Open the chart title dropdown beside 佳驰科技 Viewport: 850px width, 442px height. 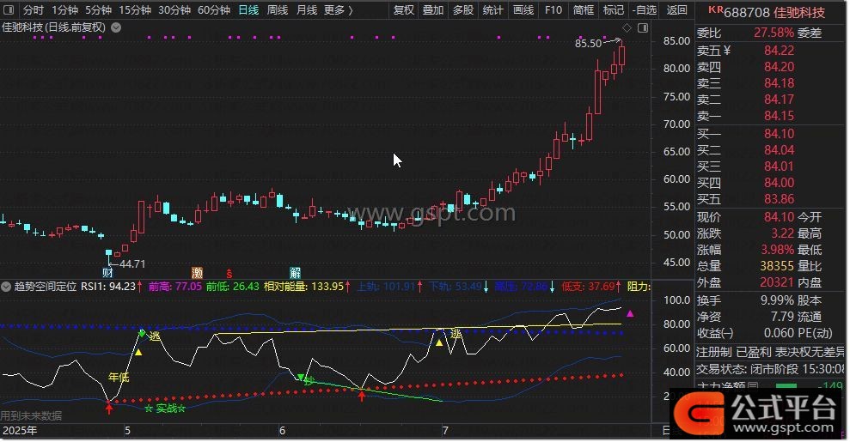(x=116, y=27)
